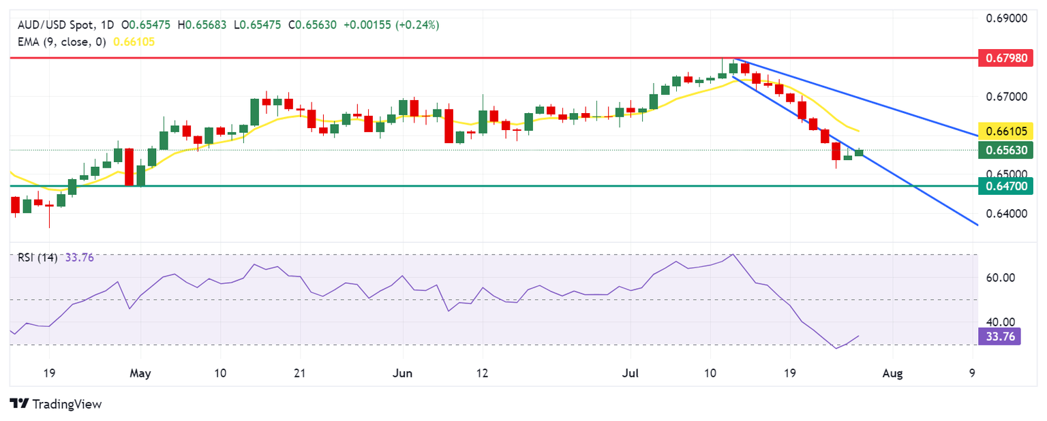Select the green 0.64700 support price label
This screenshot has height=421, width=1047.
(999, 185)
